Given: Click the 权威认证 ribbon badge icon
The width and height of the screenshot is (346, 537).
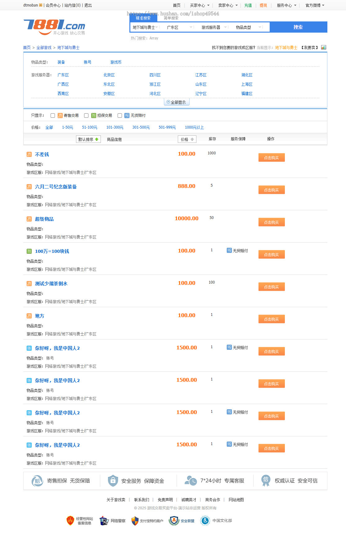Looking at the screenshot, I should pos(266,480).
